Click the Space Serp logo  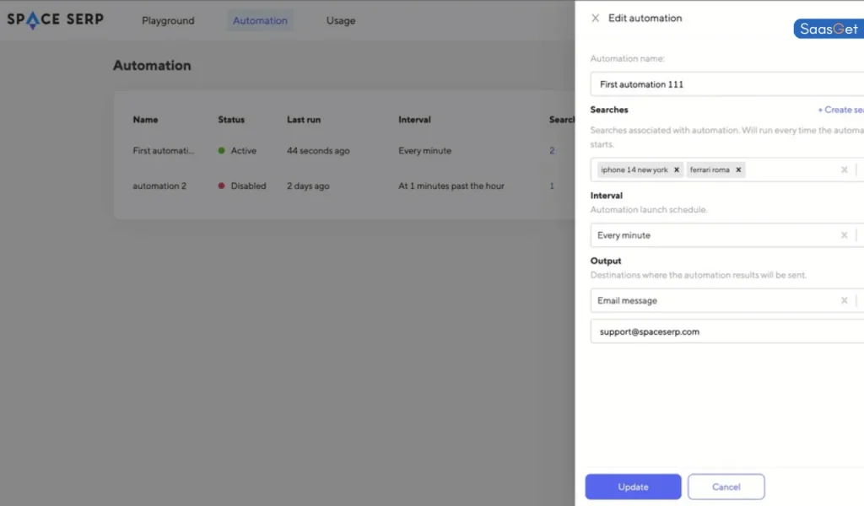tap(55, 20)
